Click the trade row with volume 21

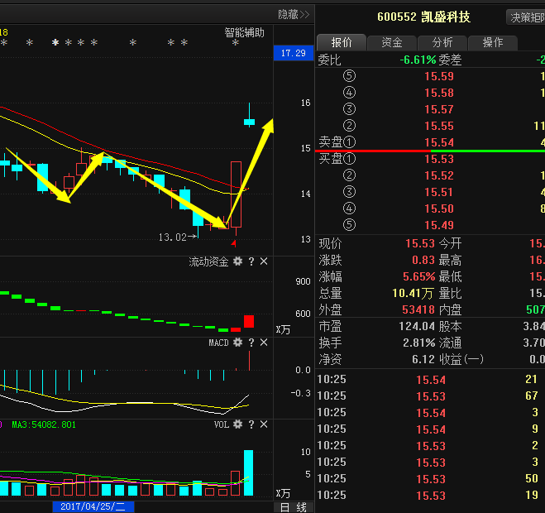(x=431, y=379)
